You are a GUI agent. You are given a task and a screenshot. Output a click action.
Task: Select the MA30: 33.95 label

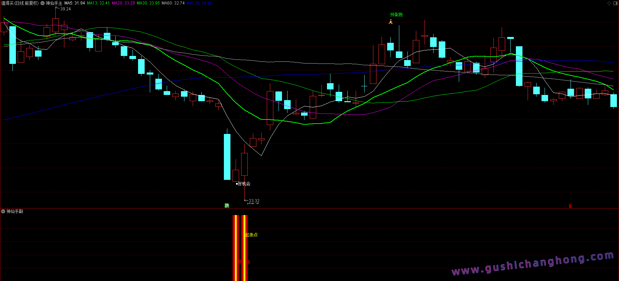pos(148,3)
